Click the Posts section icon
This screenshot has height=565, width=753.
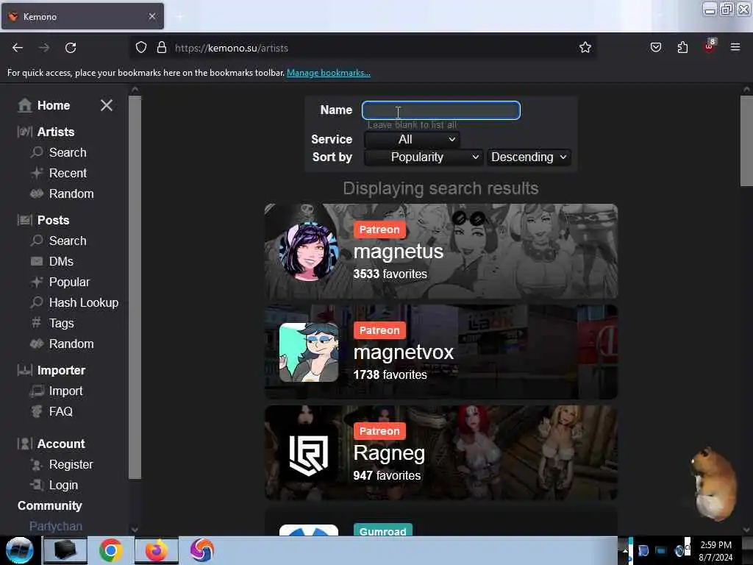(24, 220)
